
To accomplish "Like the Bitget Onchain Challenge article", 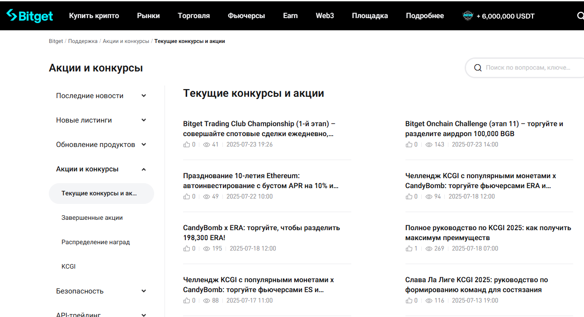I will (409, 145).
